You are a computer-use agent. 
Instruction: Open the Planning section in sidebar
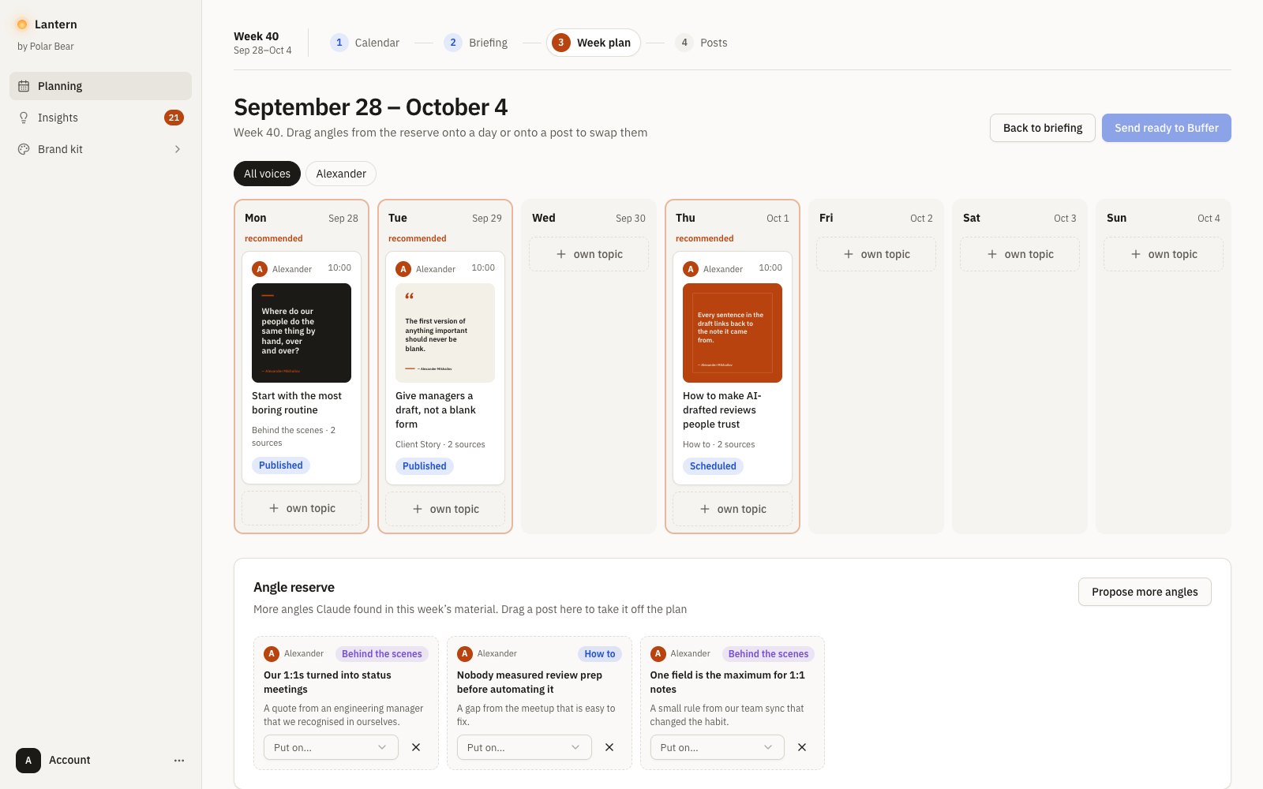100,86
